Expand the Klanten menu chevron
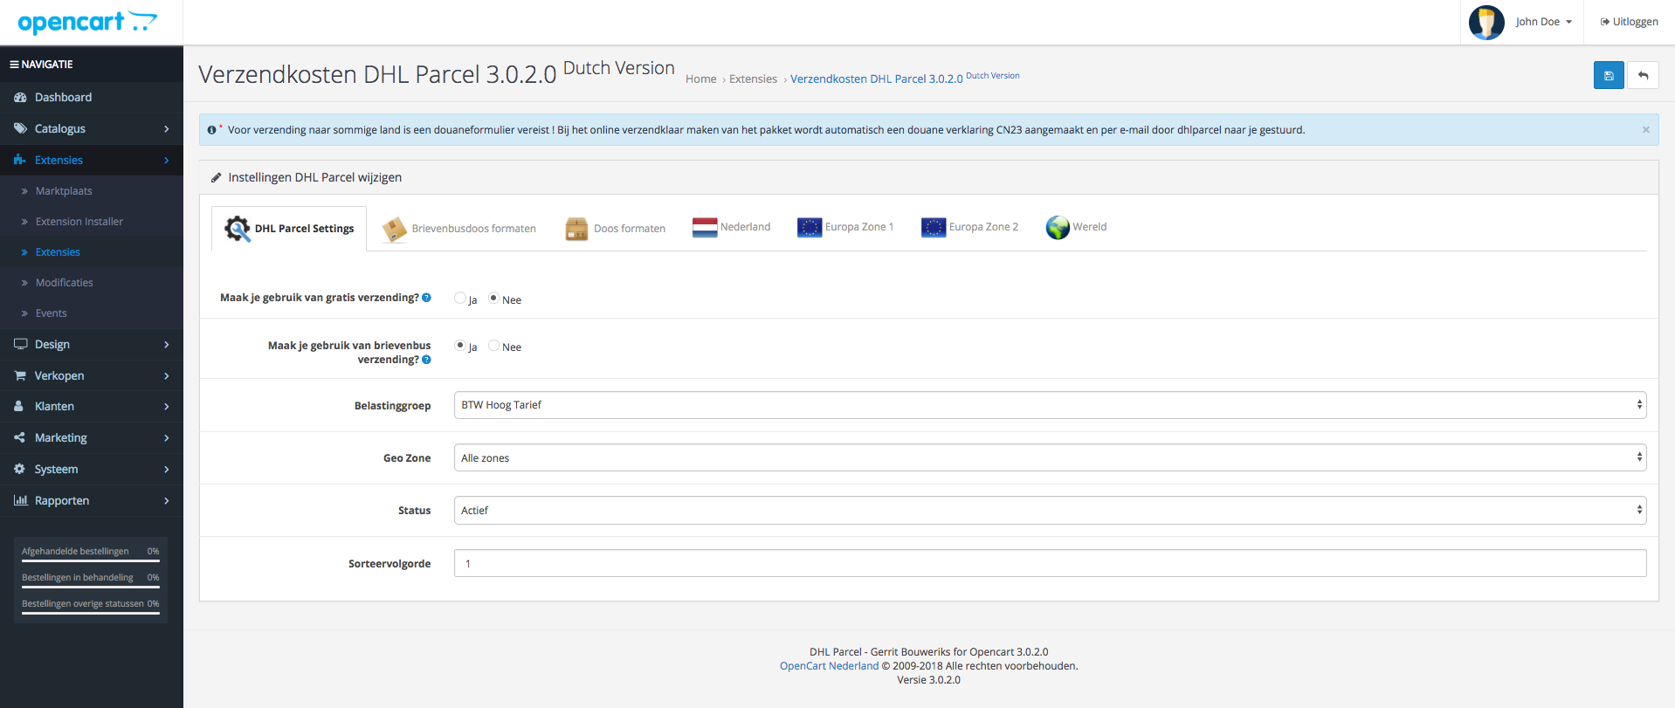 tap(167, 407)
